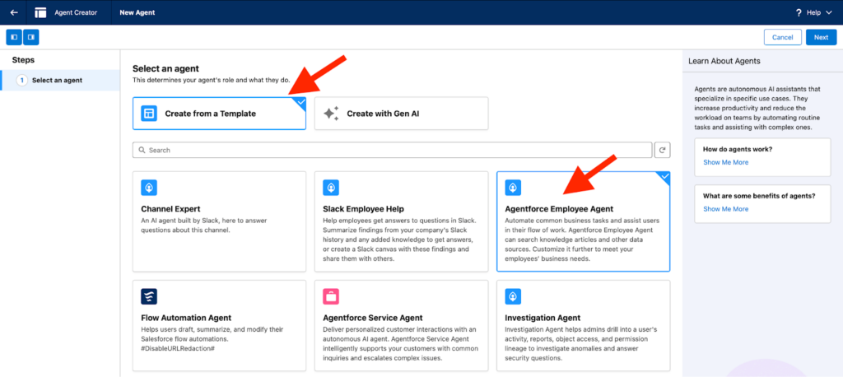Toggle the left panel visibility button

[x=14, y=37]
